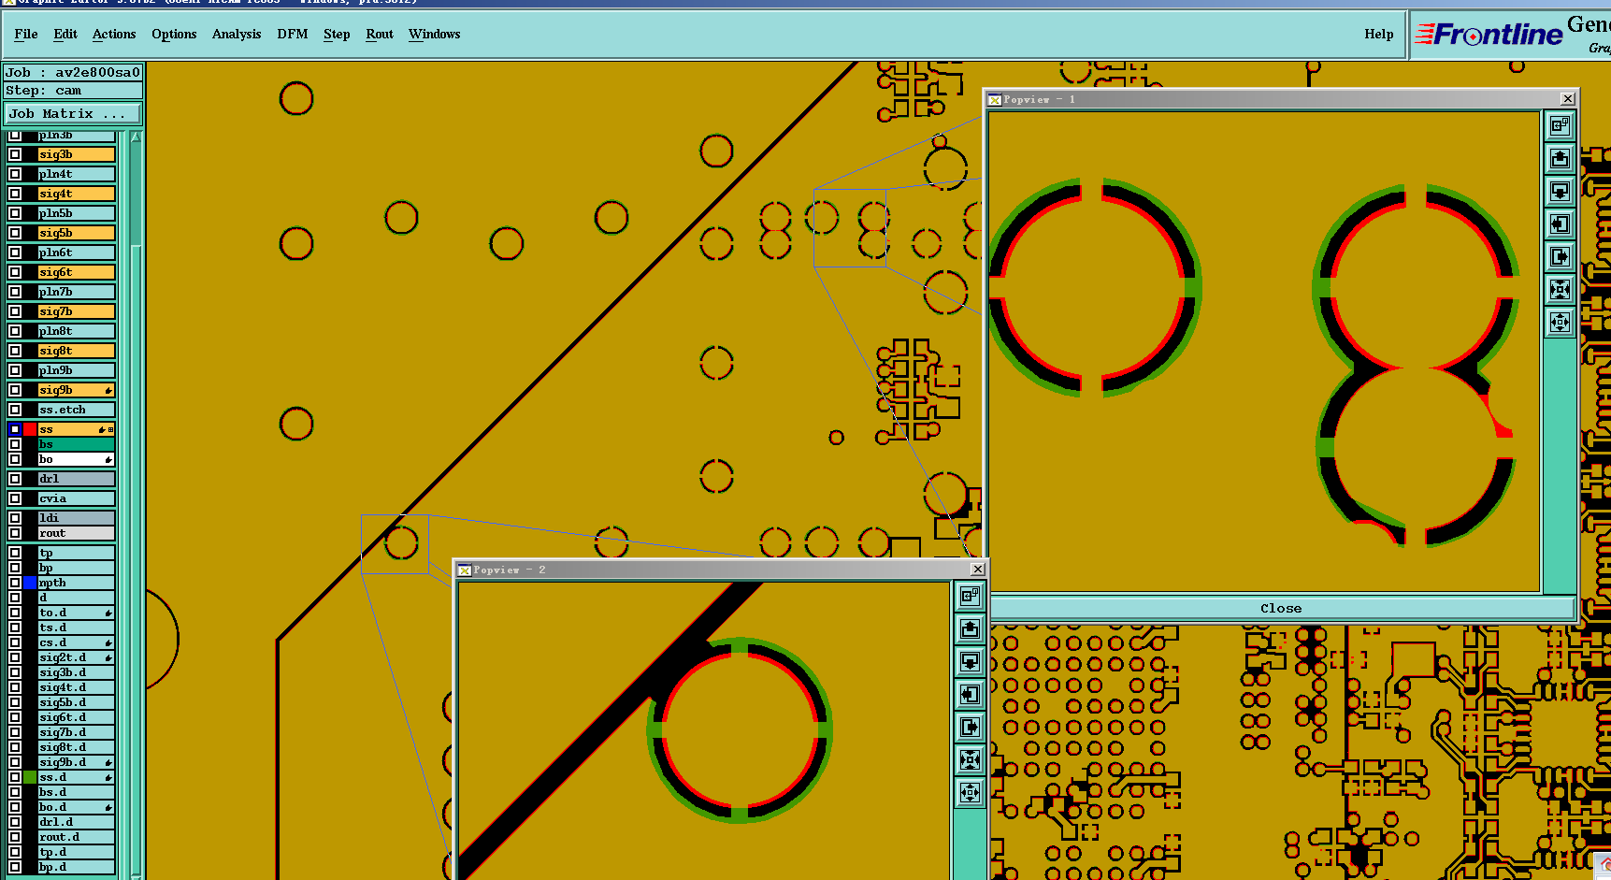The width and height of the screenshot is (1611, 880).
Task: Open the Help menu
Action: (x=1379, y=35)
